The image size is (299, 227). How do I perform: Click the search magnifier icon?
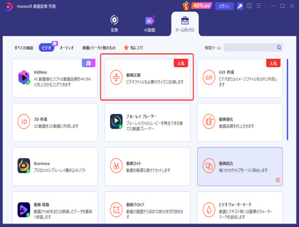pyautogui.click(x=279, y=47)
